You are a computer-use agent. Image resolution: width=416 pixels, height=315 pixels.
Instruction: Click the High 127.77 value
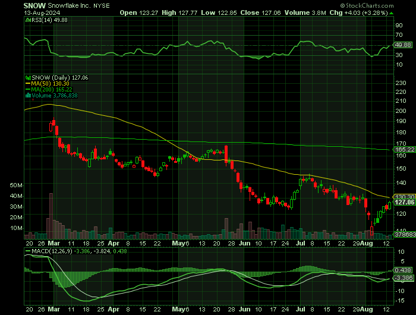click(x=179, y=12)
